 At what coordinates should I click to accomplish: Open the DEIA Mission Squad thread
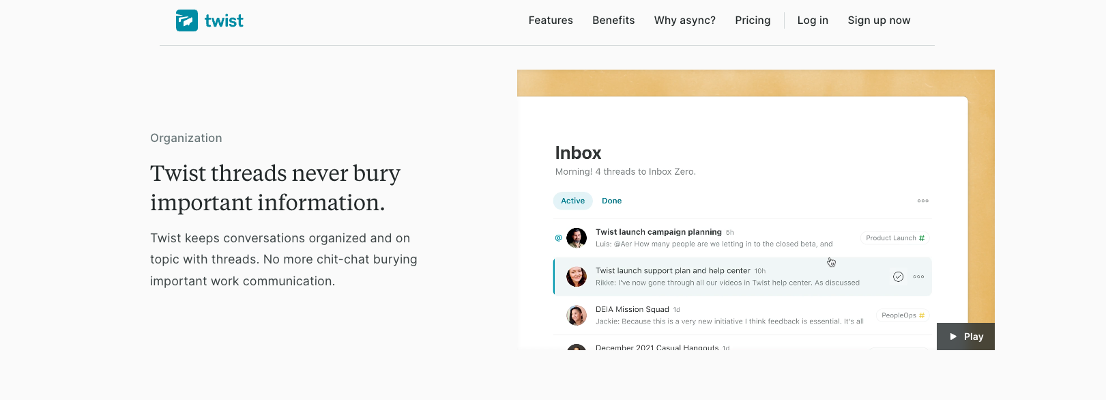coord(632,309)
